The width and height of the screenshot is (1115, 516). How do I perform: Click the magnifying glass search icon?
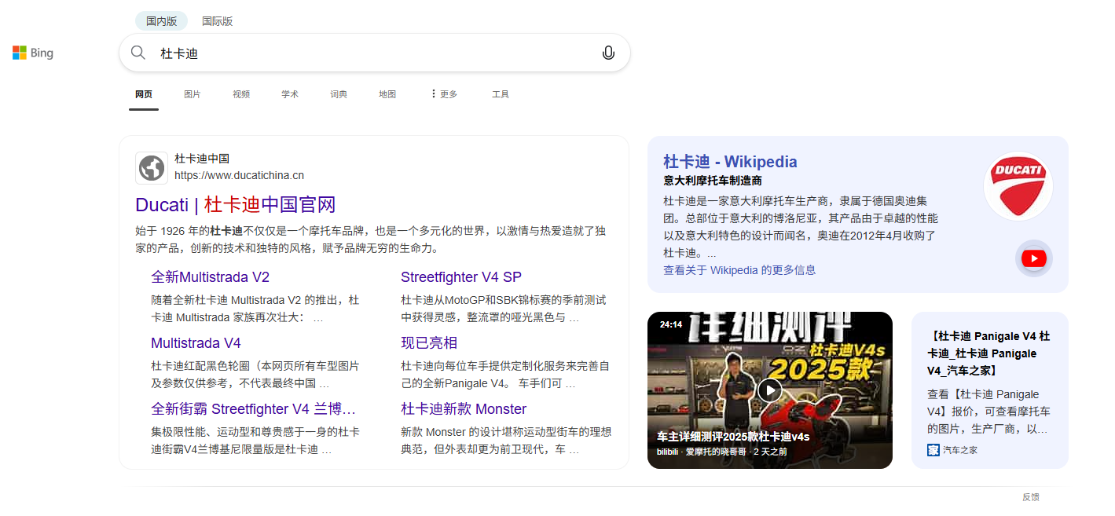click(138, 53)
